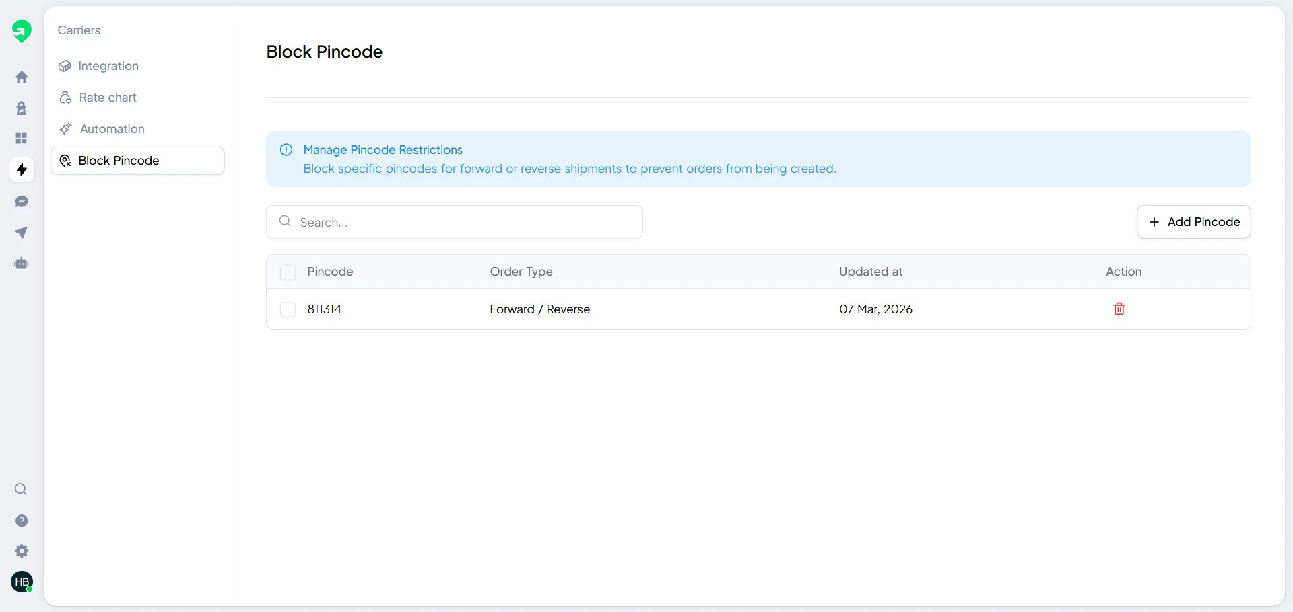Open the HB profile avatar at bottom left

point(22,582)
